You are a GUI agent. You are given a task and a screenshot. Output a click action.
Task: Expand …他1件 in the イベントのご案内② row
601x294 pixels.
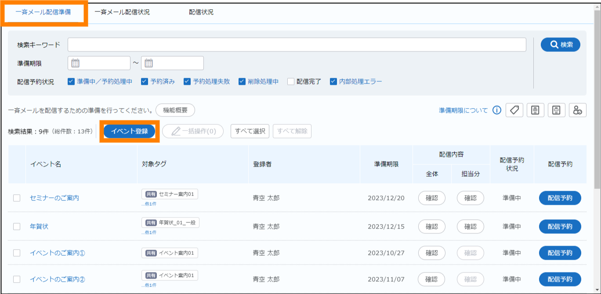tap(149, 285)
